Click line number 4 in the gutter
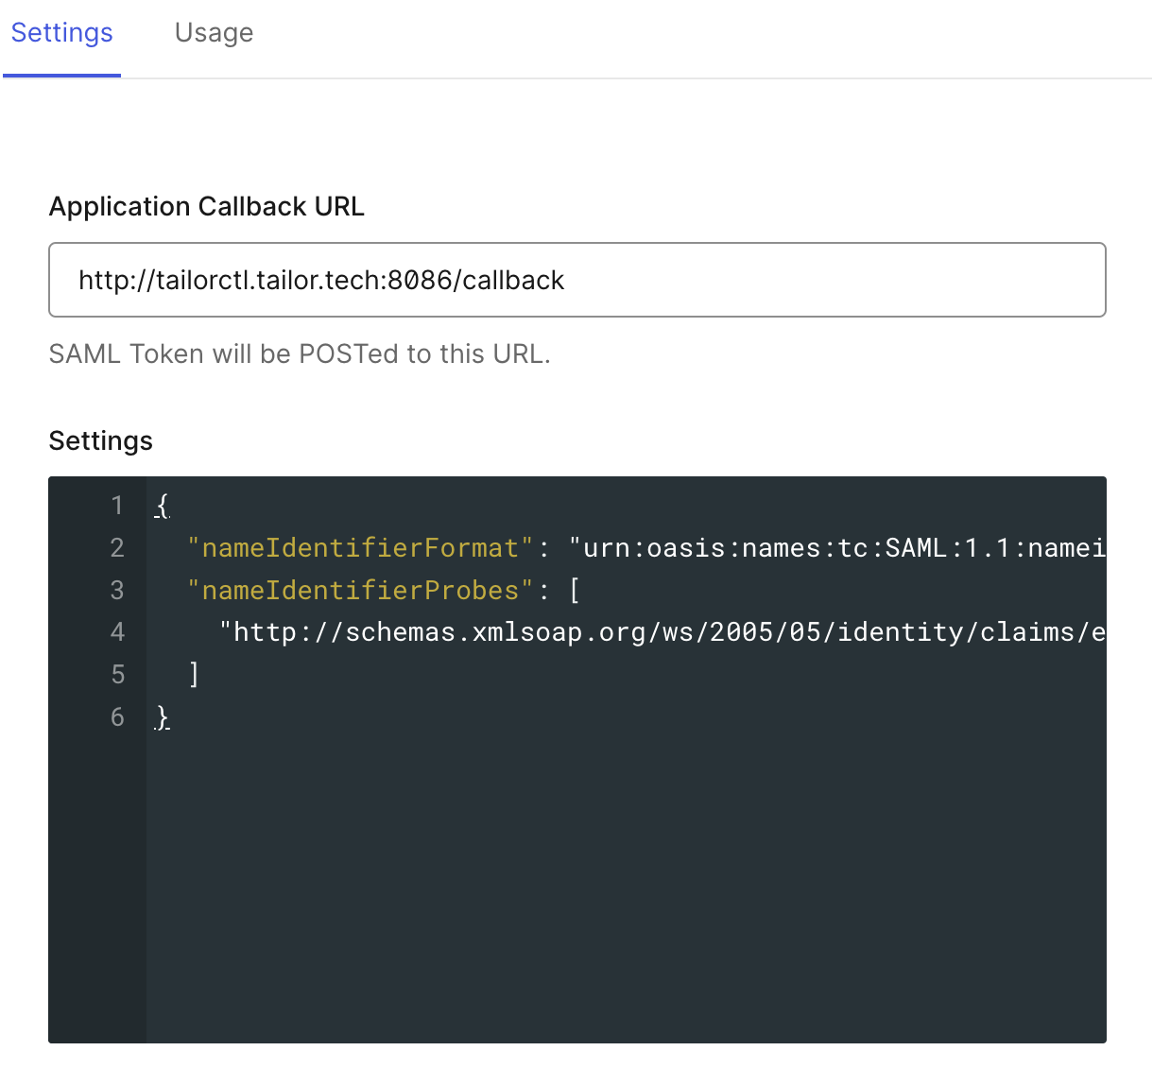This screenshot has height=1085, width=1153. click(117, 631)
